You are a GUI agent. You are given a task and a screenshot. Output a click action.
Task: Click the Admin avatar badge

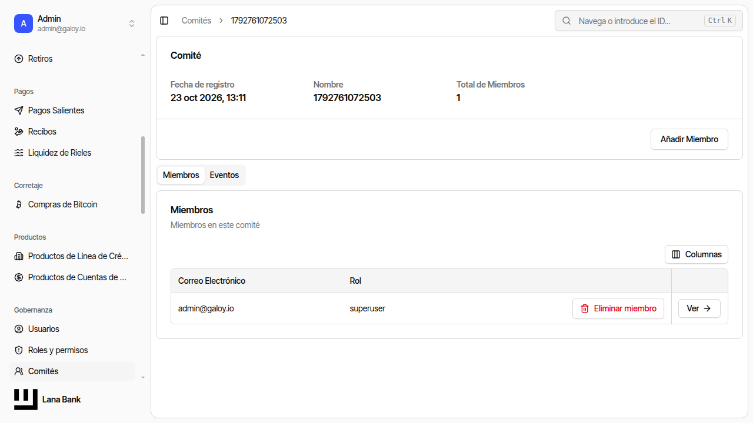click(x=24, y=23)
